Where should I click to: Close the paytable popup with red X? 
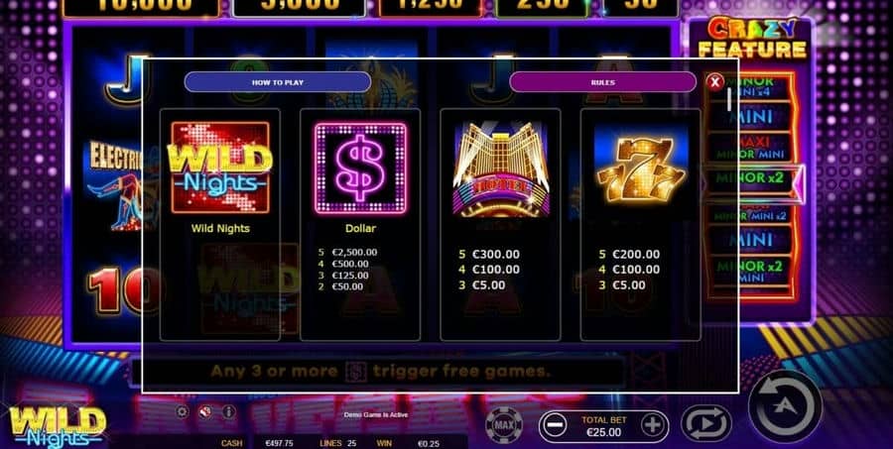coord(714,82)
